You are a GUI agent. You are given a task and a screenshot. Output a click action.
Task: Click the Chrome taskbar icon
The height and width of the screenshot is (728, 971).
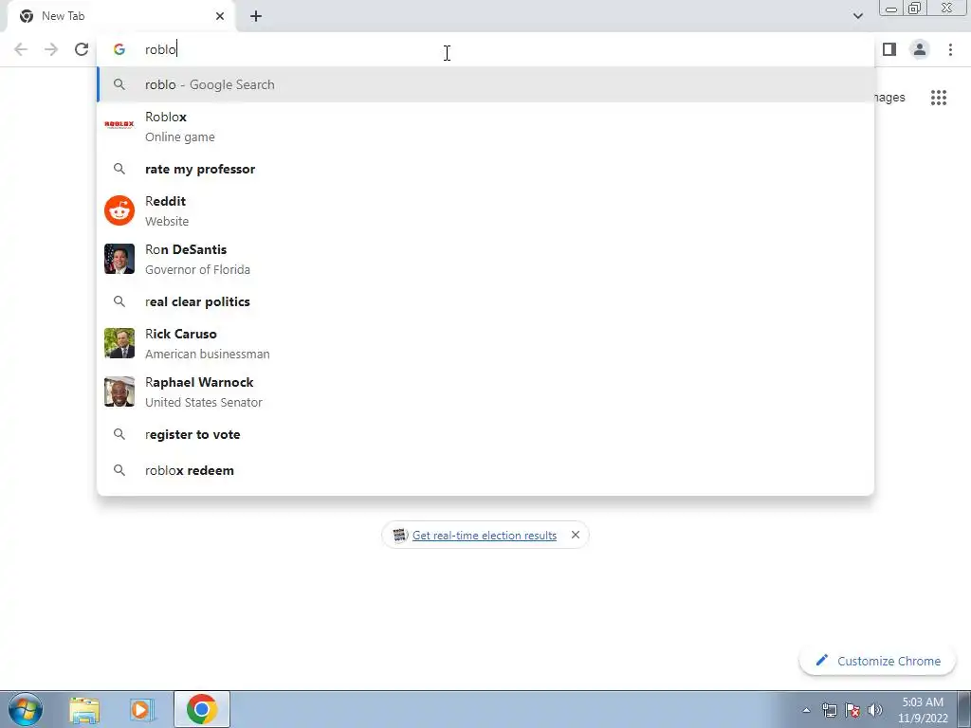[x=202, y=709]
